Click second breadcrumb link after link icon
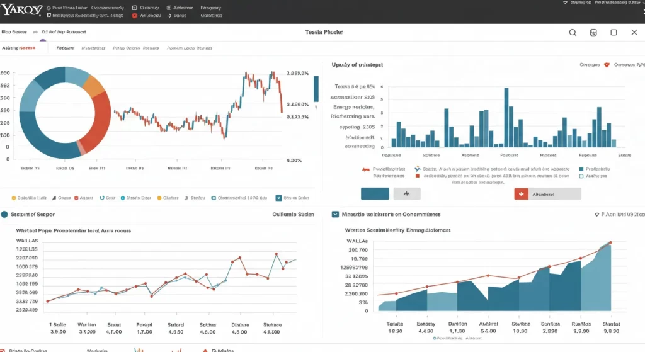The height and width of the screenshot is (352, 645). click(x=64, y=32)
